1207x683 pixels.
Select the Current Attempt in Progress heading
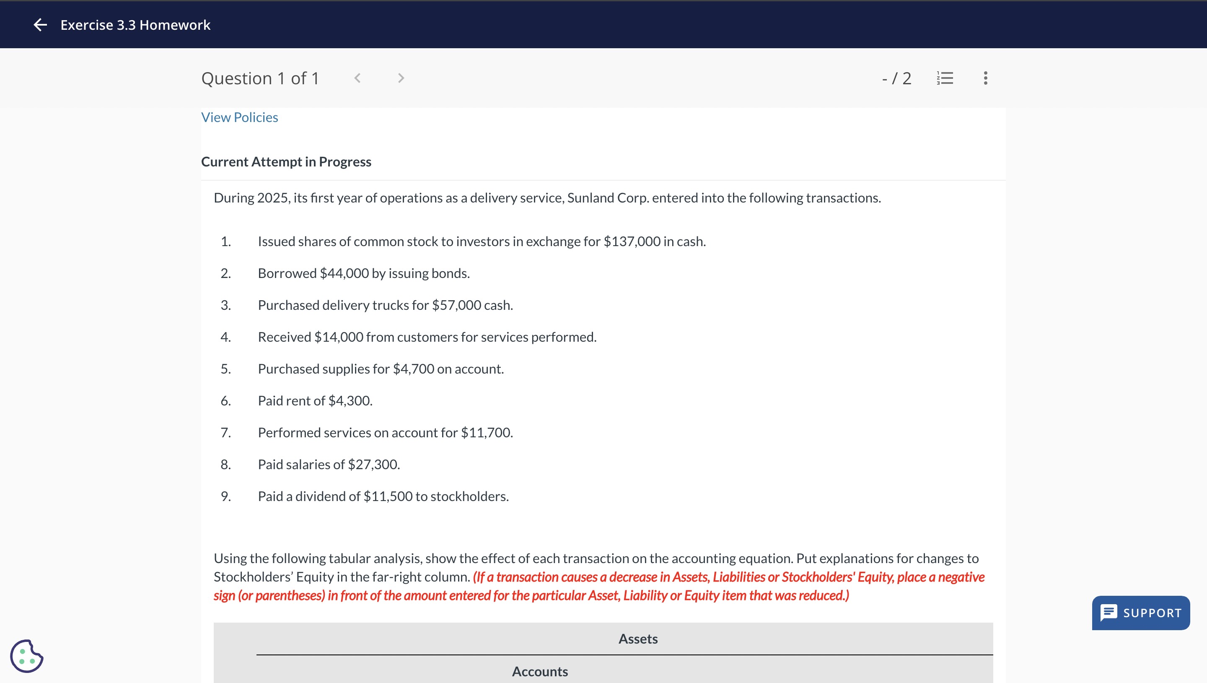click(x=286, y=161)
